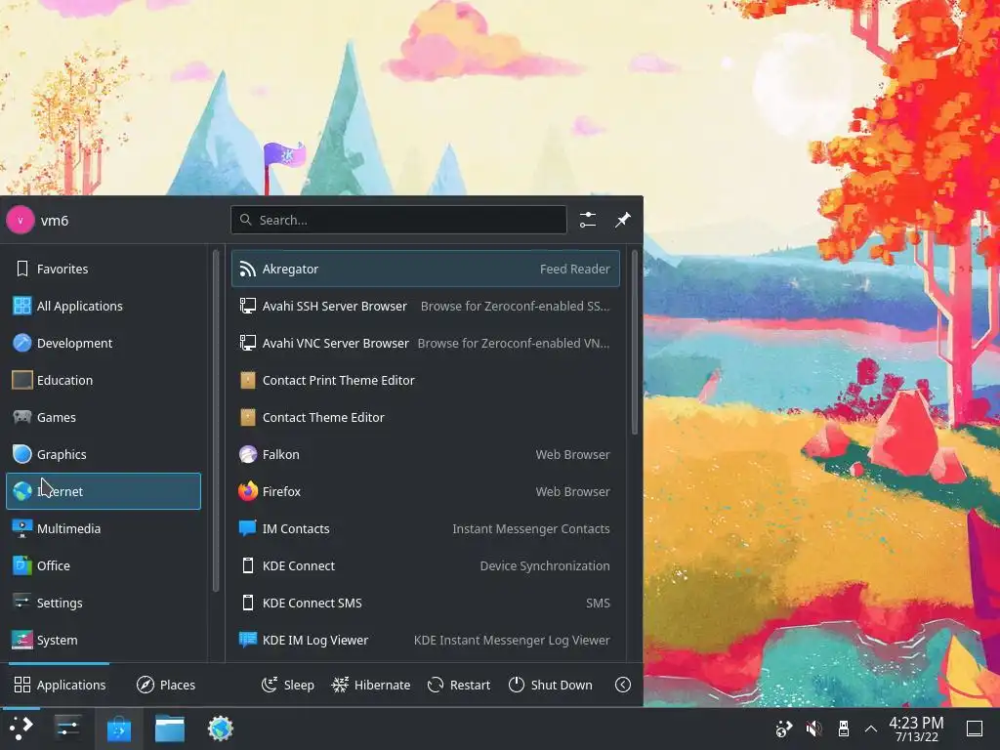The height and width of the screenshot is (750, 1000).
Task: Open Contact Theme Editor entry
Action: click(426, 417)
